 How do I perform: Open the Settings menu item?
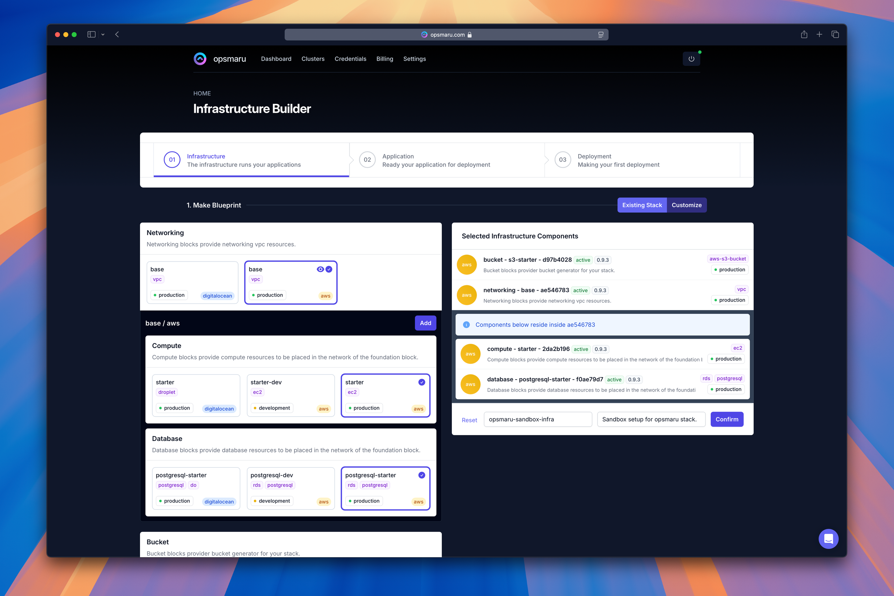coord(415,59)
